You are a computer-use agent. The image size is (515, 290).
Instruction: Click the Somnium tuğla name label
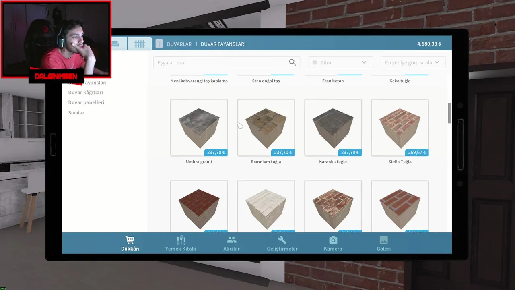click(266, 162)
